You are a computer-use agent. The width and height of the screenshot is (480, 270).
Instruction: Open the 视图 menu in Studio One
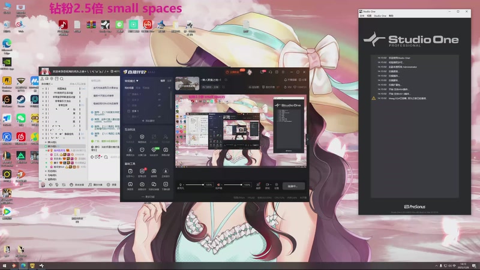[x=369, y=16]
